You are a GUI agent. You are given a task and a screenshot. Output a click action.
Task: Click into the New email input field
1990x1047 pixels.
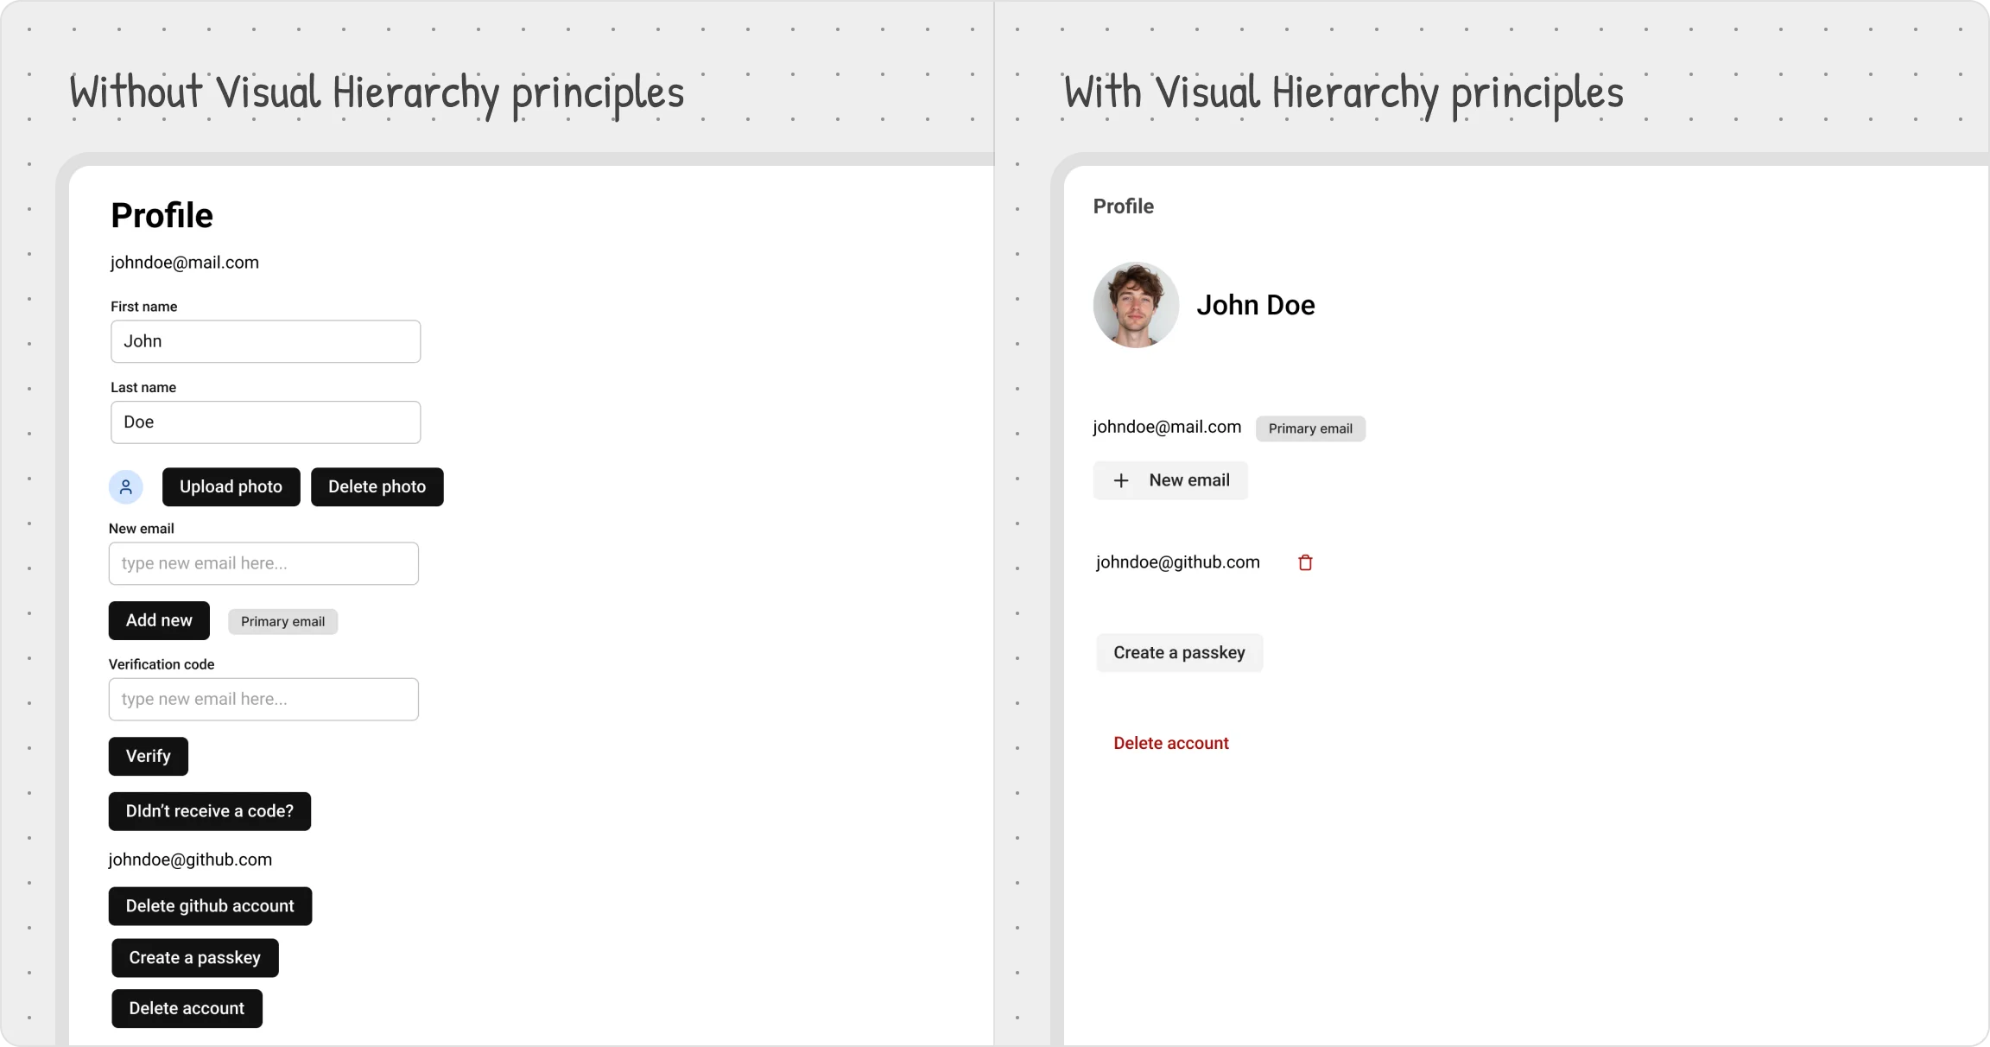(x=263, y=563)
